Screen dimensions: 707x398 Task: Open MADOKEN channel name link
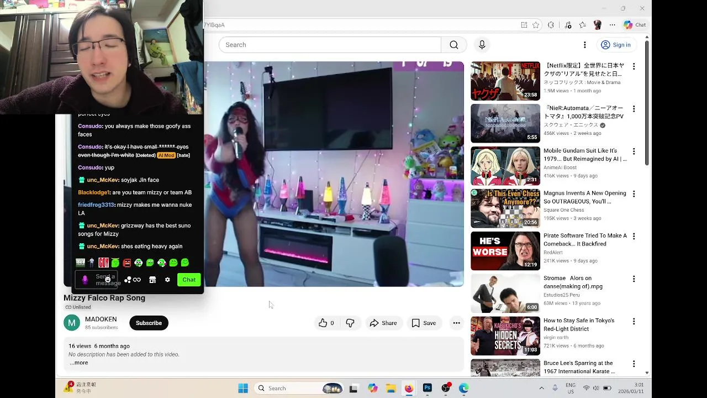[x=101, y=320]
